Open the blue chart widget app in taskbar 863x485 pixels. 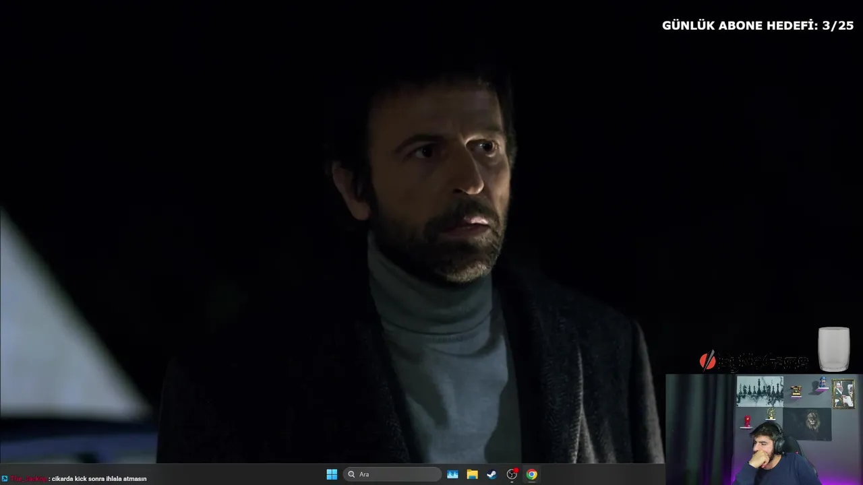(452, 474)
